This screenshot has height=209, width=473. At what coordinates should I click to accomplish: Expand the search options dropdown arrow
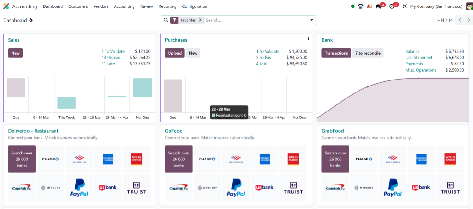[312, 20]
